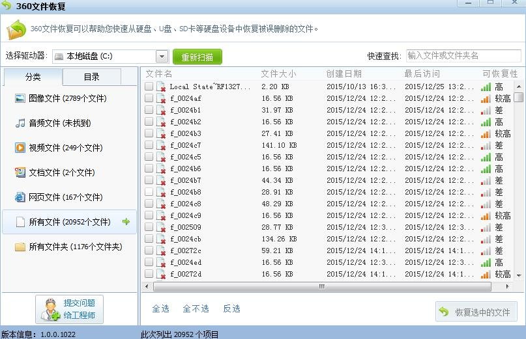Open the drive selection dropdown arrow

tap(162, 56)
